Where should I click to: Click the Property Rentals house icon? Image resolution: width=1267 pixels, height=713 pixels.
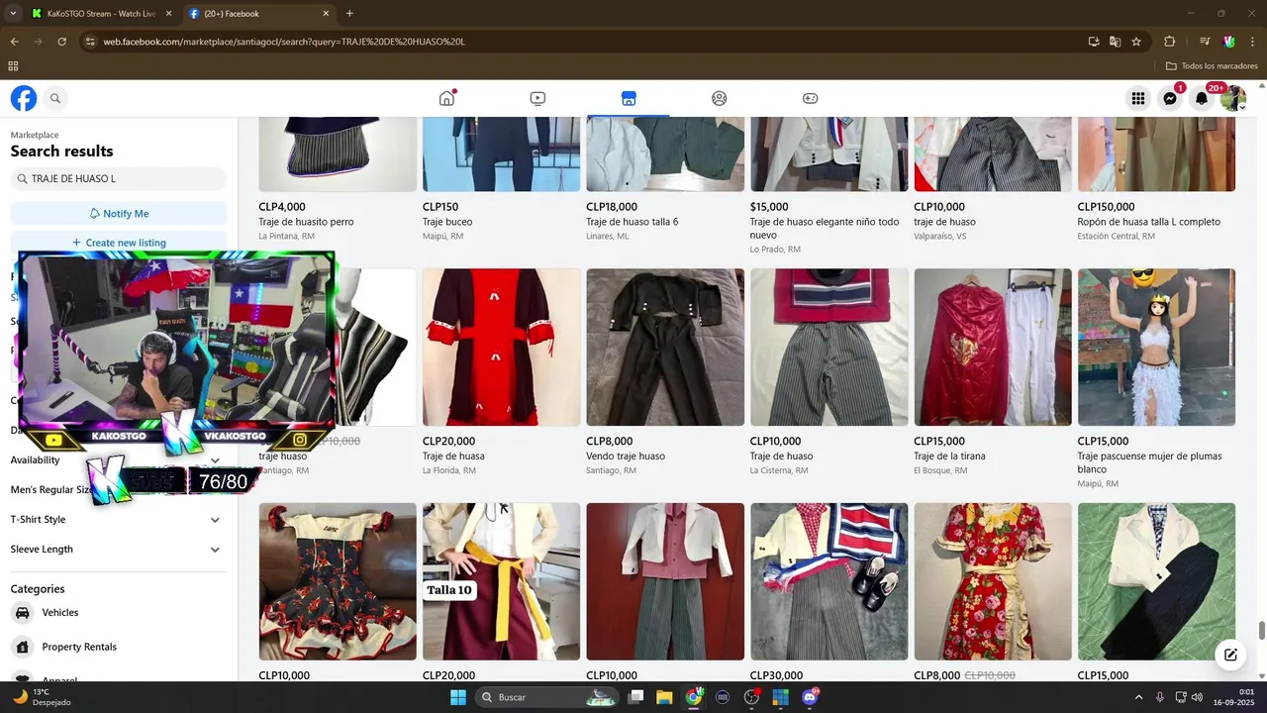click(22, 647)
